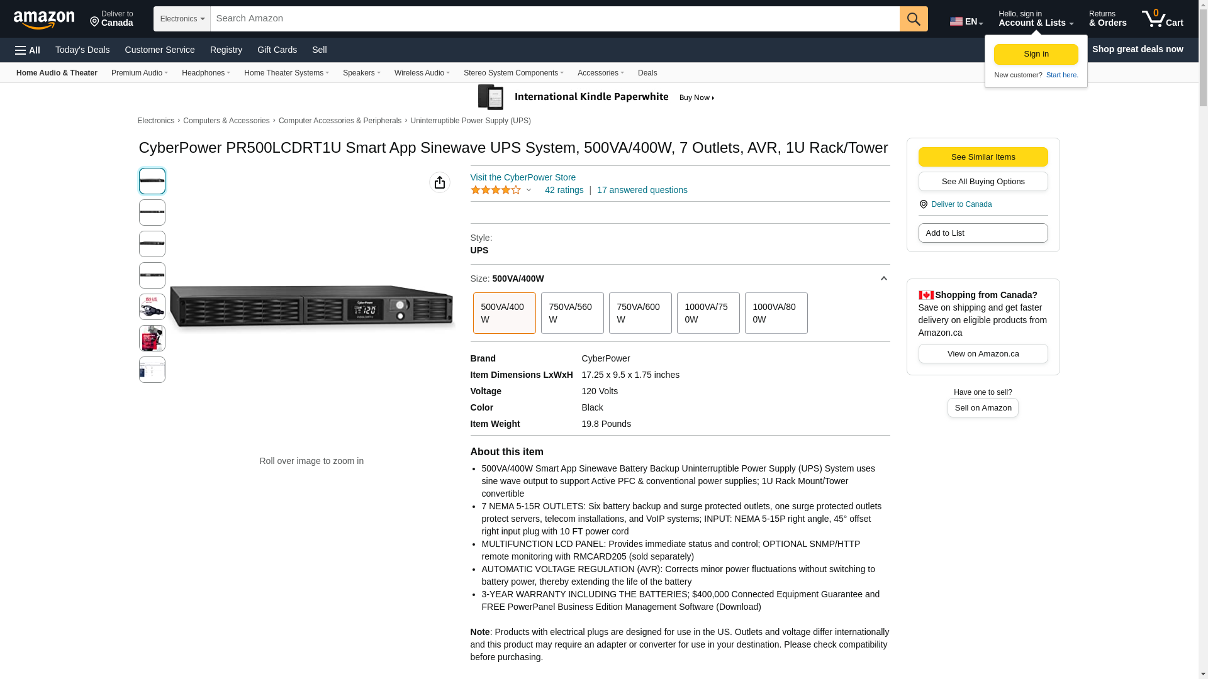This screenshot has width=1208, height=679.
Task: Select the 1000VA/800W size option
Action: pos(776,313)
